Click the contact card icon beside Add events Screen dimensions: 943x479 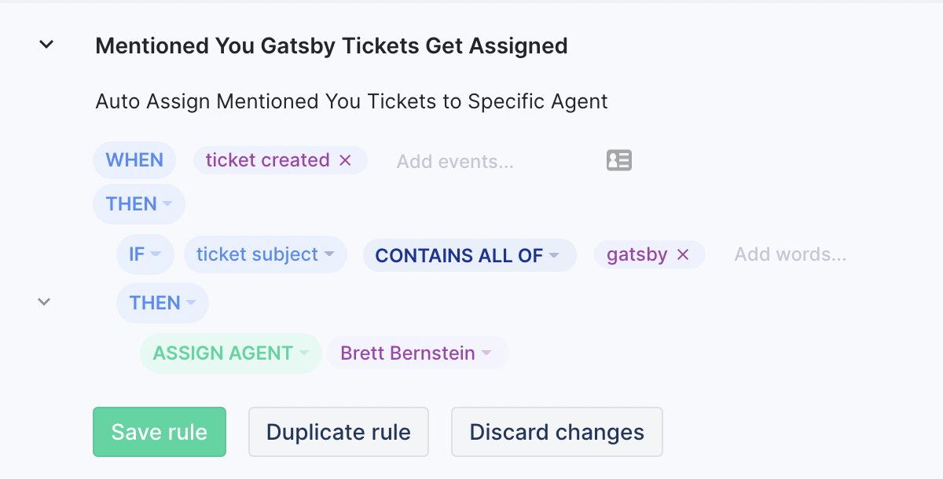619,160
